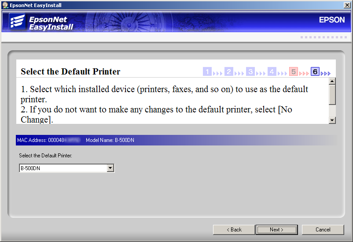The height and width of the screenshot is (242, 353).
Task: Click the instructions scroll up arrow
Action: pyautogui.click(x=332, y=81)
